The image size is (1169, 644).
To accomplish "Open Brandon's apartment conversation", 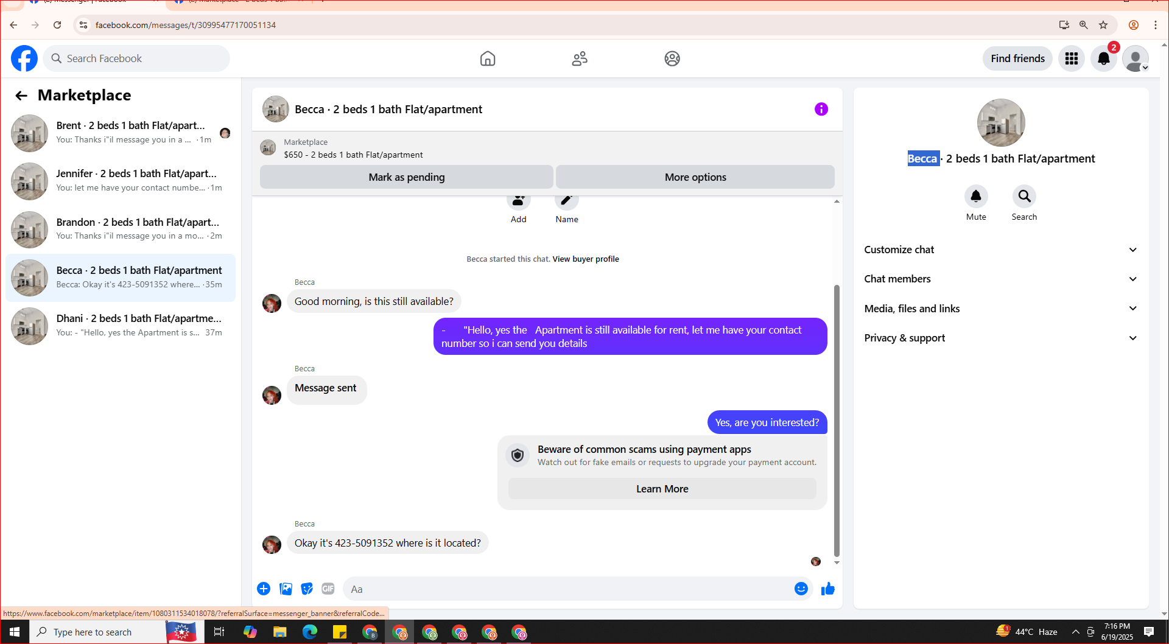I will tap(121, 229).
